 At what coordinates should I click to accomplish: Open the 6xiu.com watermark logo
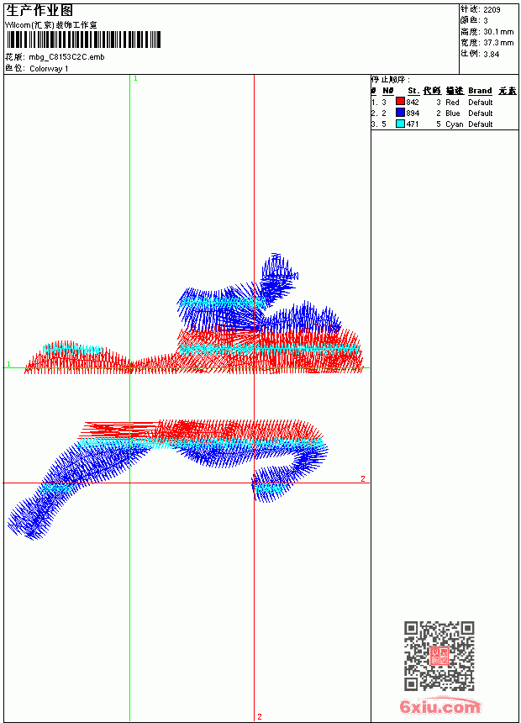tap(439, 706)
